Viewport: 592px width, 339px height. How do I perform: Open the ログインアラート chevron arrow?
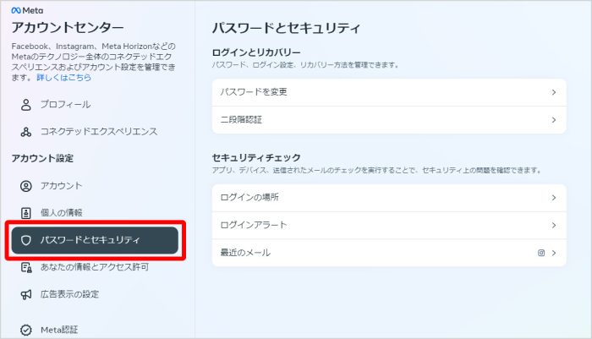553,226
